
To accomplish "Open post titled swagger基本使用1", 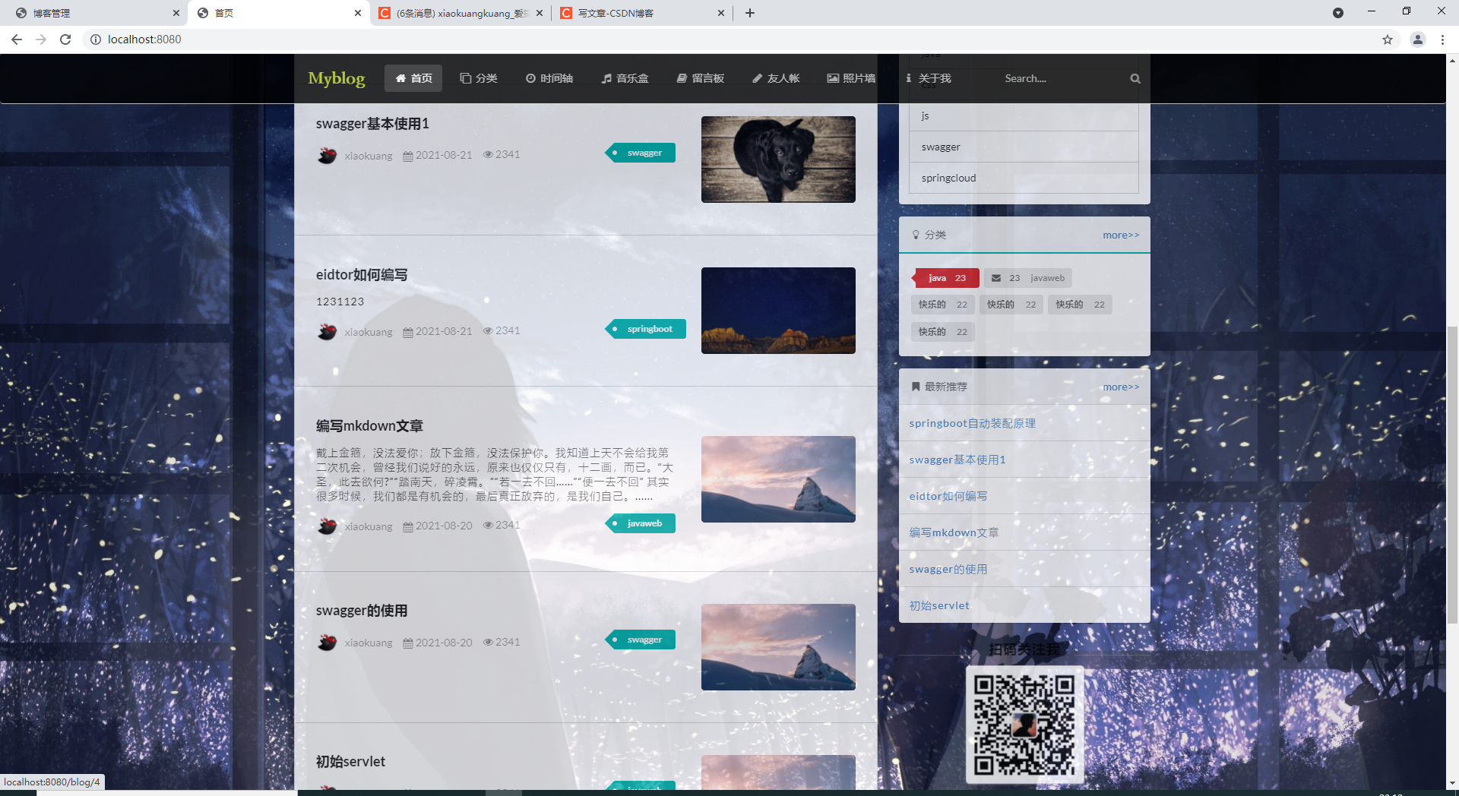I will (372, 124).
